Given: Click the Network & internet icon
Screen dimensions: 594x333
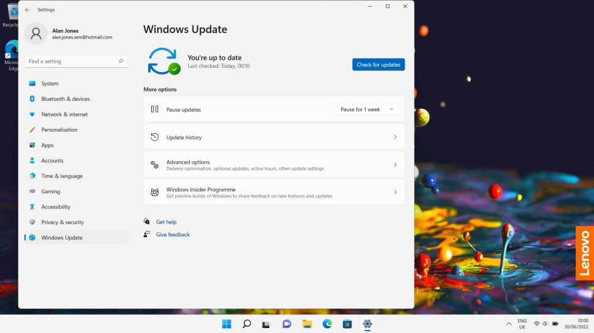Looking at the screenshot, I should pyautogui.click(x=32, y=114).
